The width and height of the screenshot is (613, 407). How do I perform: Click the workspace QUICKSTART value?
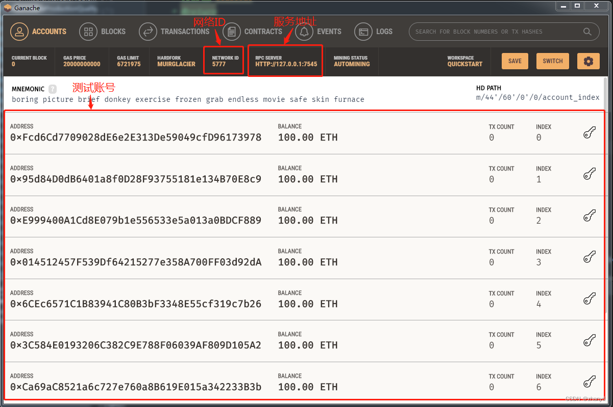pyautogui.click(x=465, y=64)
